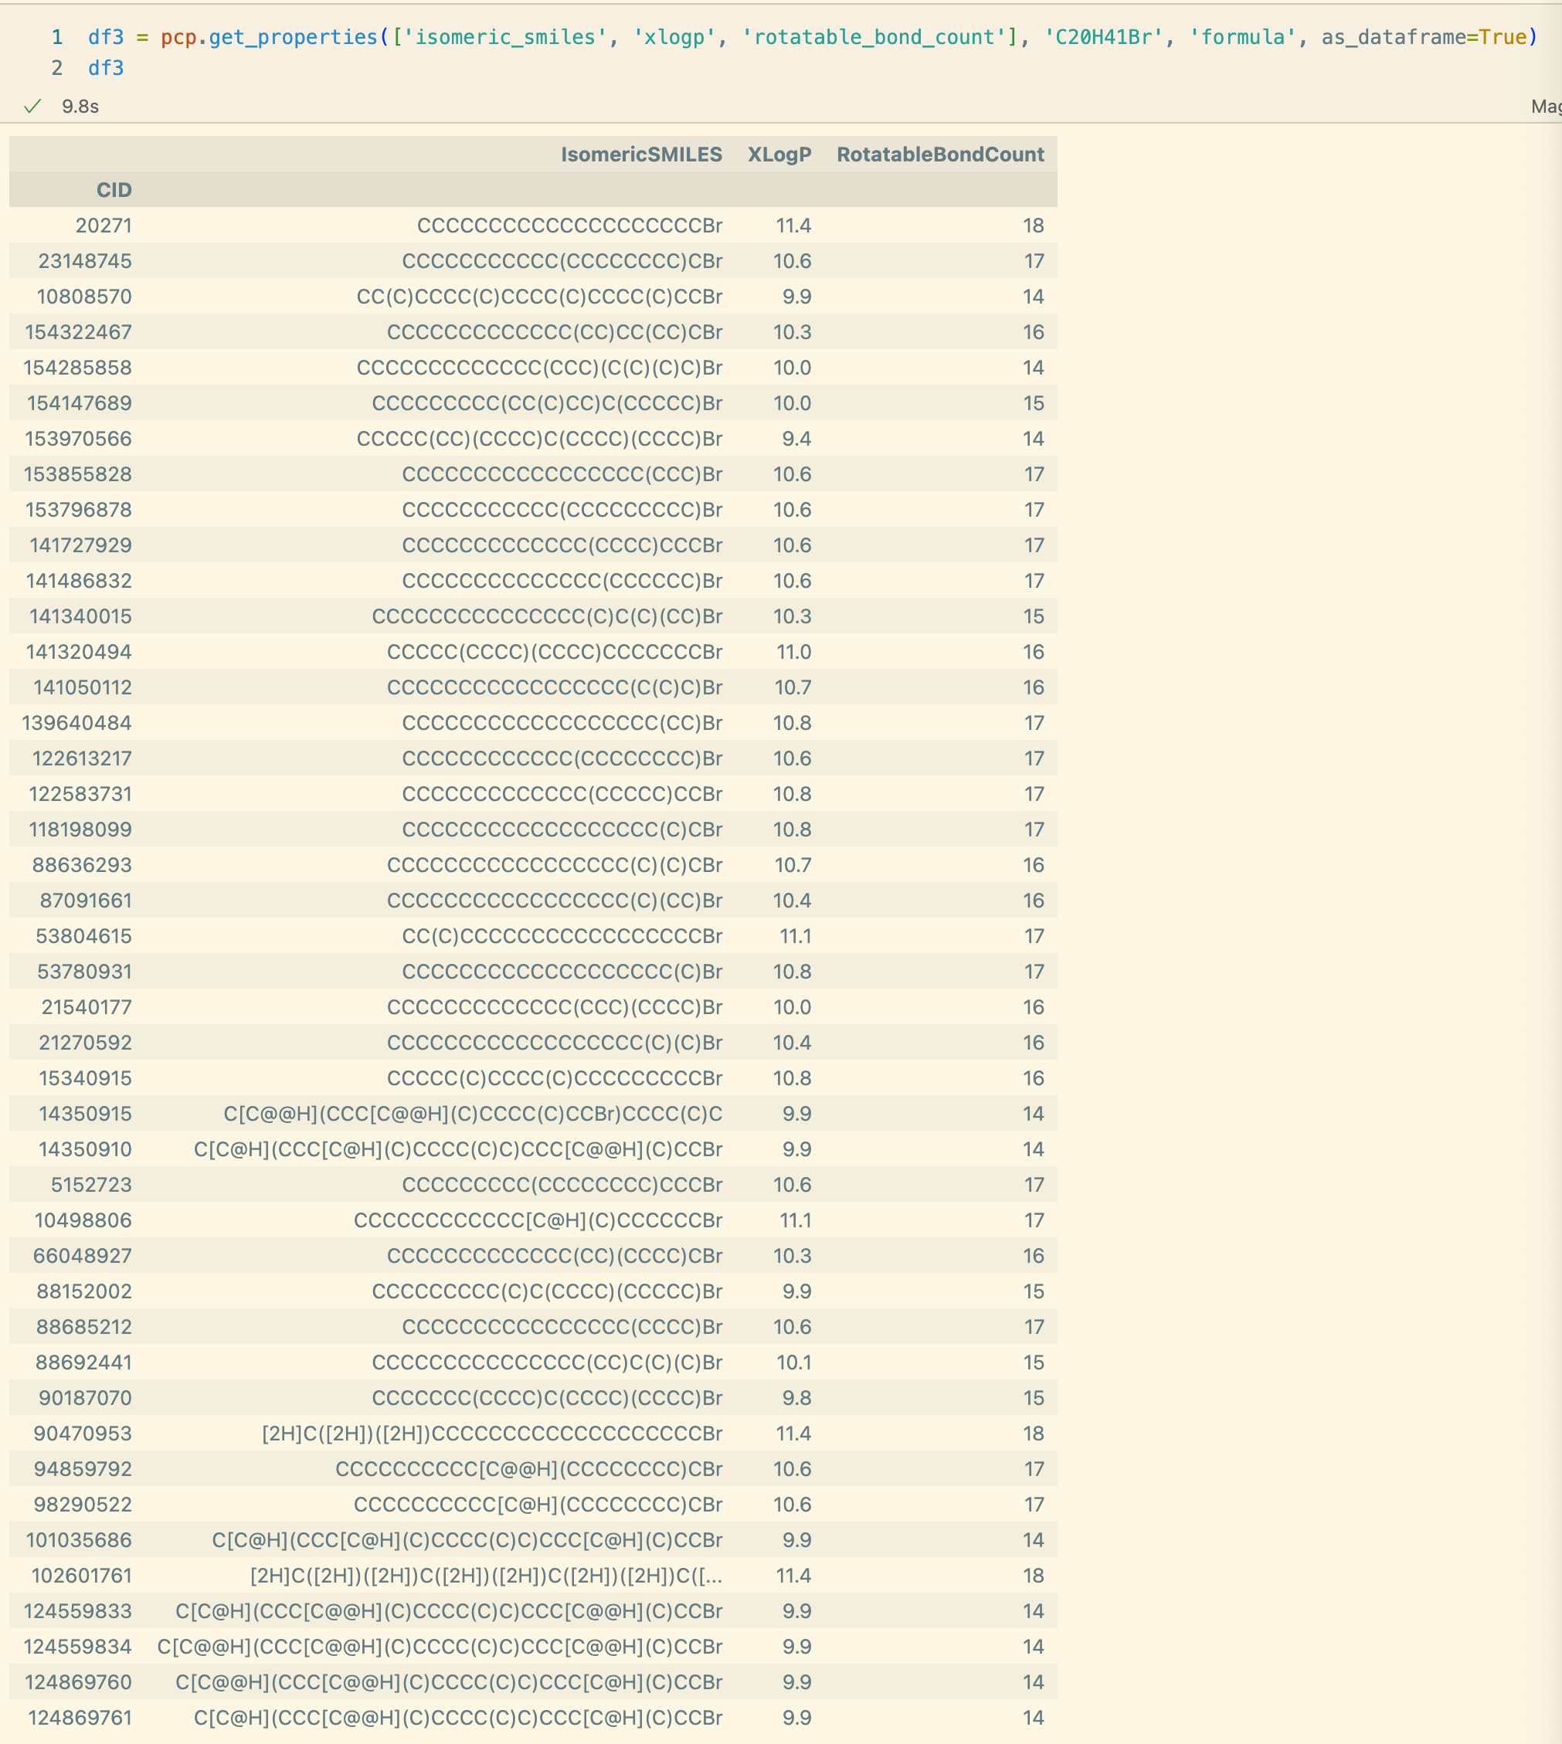Click CID 124869760 cell
1562x1744 pixels.
(78, 1682)
